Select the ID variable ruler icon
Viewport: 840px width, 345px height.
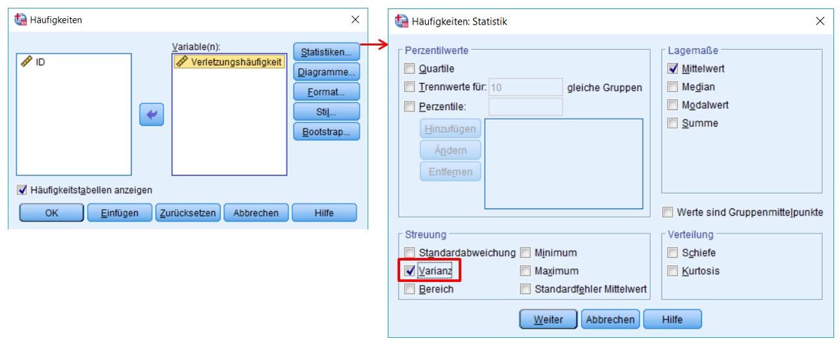[x=26, y=62]
